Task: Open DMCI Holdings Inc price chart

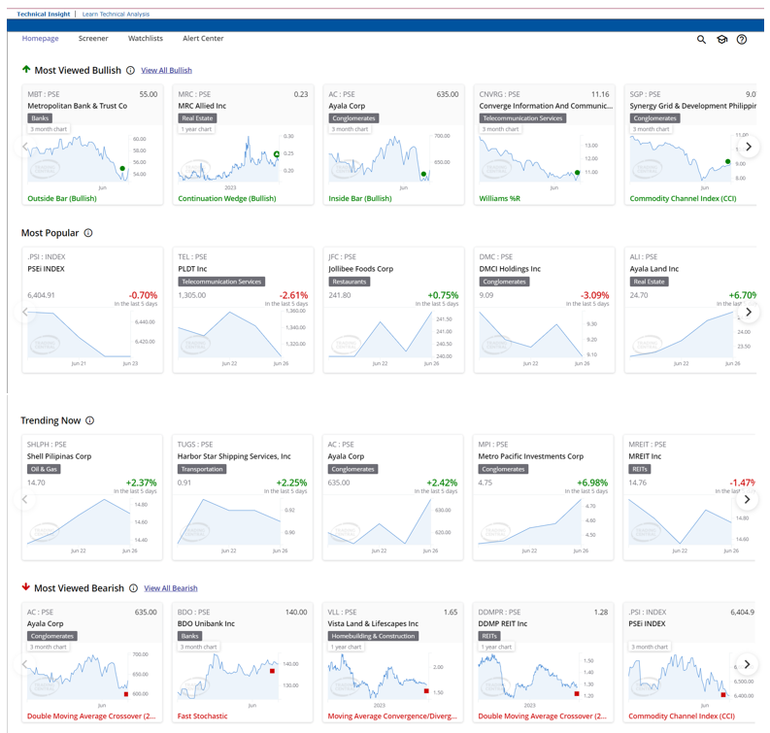Action: [x=530, y=334]
